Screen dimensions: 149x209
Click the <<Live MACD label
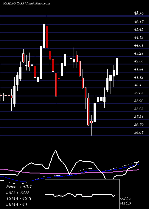(x=125, y=201)
